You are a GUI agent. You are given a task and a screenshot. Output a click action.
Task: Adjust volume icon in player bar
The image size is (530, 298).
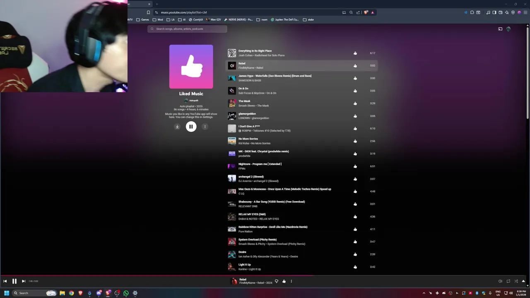click(x=500, y=281)
